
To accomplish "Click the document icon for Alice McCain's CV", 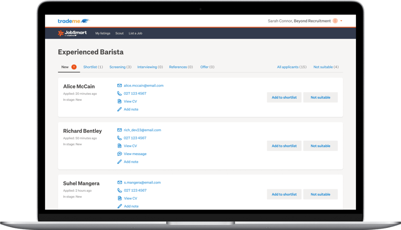I will click(x=120, y=101).
